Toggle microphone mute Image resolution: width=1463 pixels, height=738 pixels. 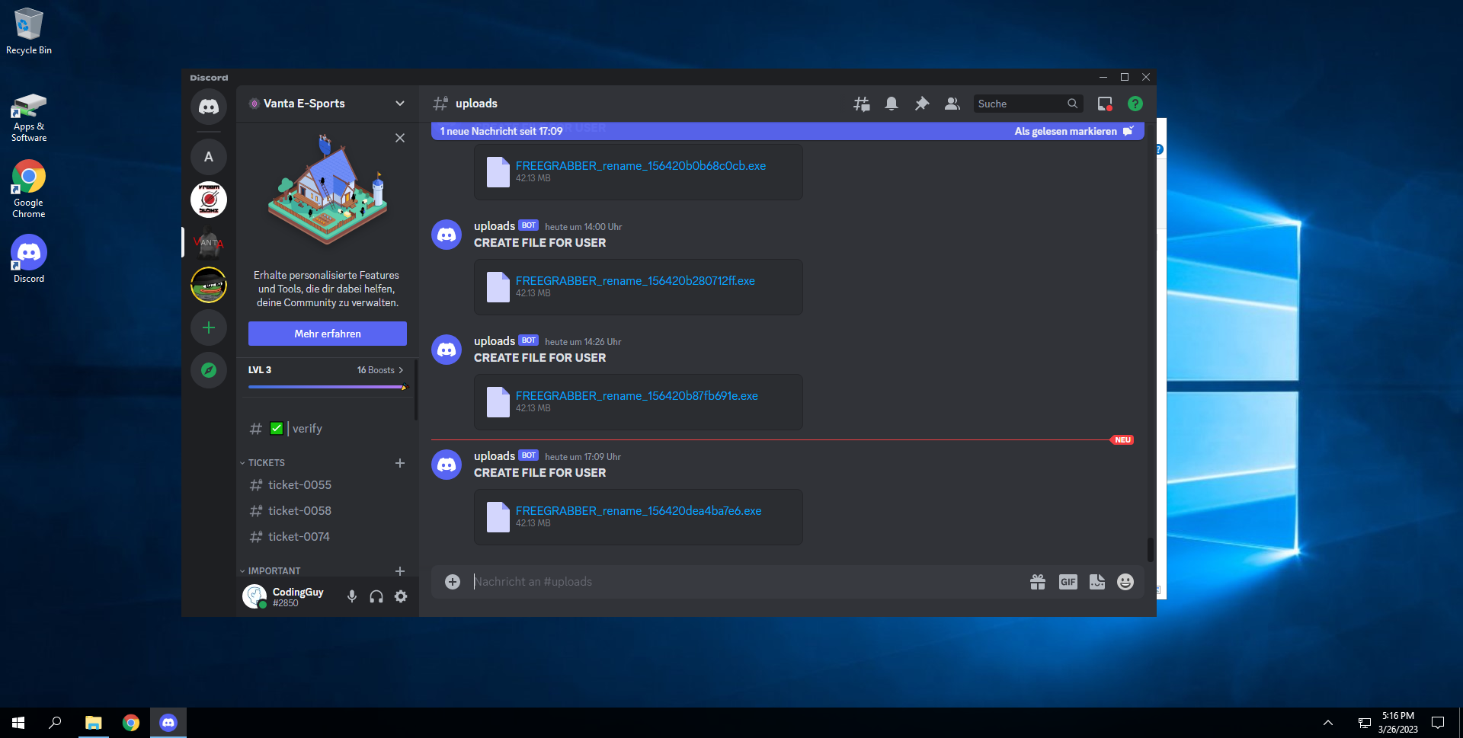tap(351, 596)
